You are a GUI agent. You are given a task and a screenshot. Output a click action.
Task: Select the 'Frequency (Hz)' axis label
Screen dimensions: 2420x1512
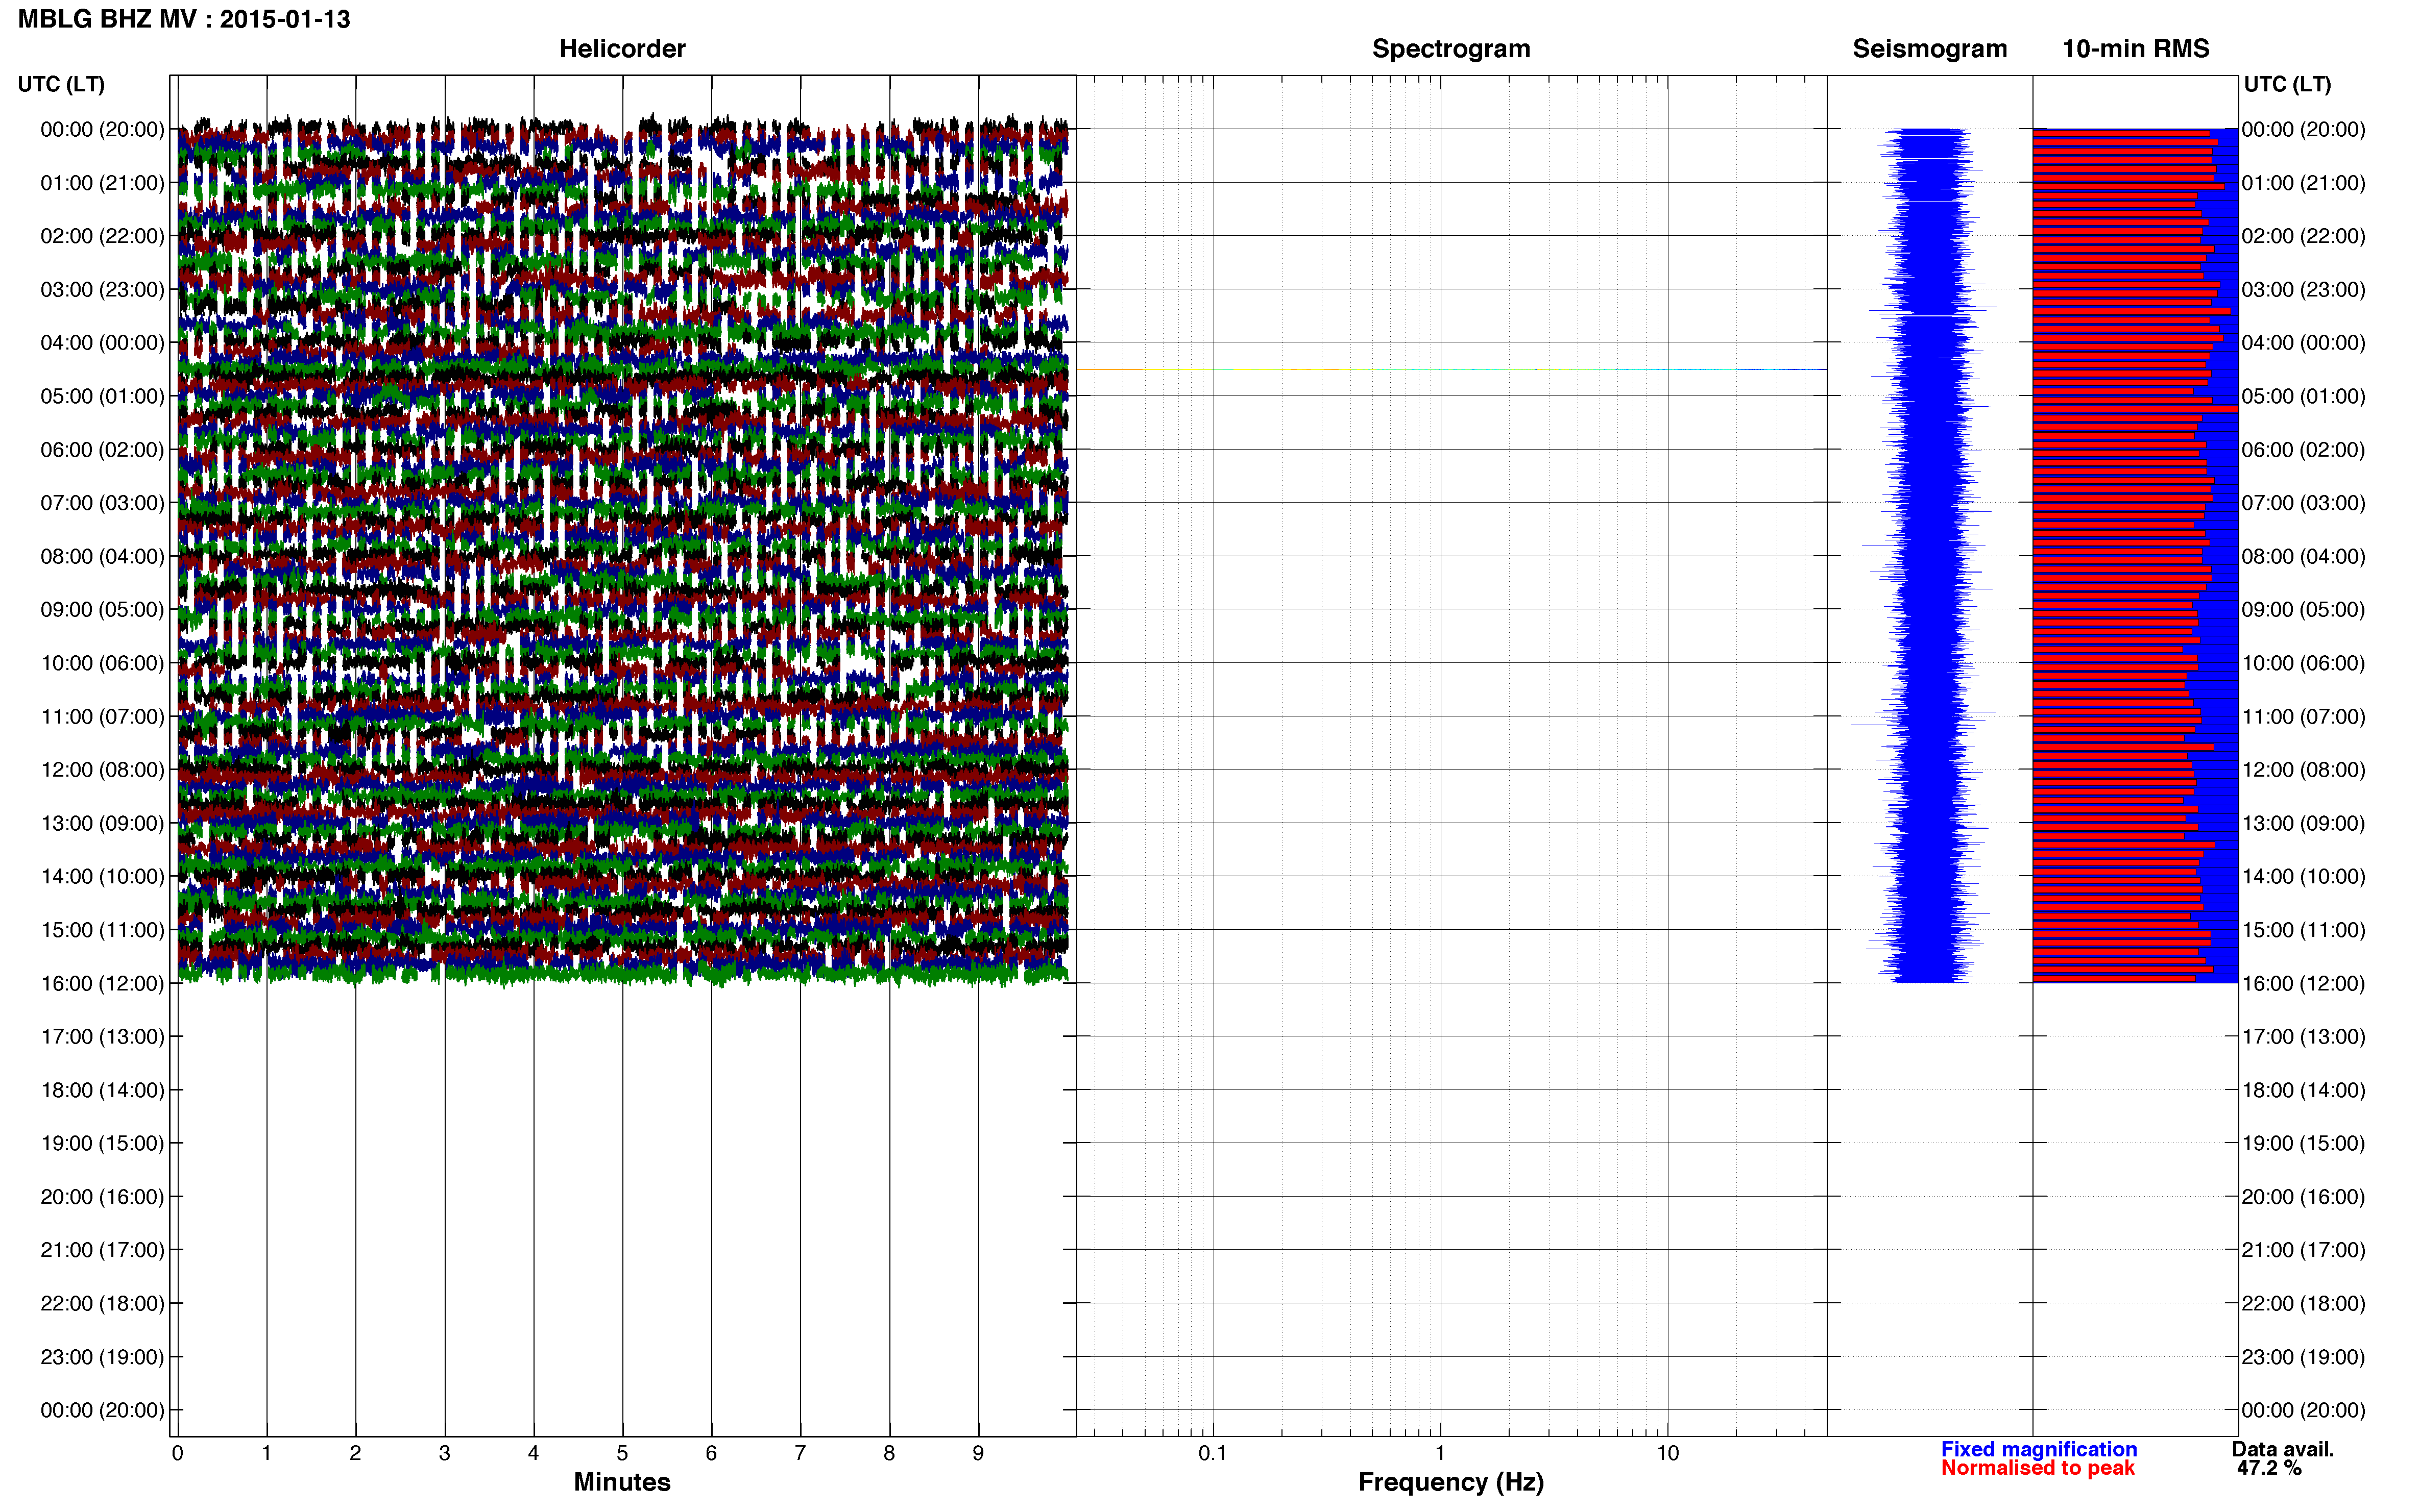point(1450,1482)
